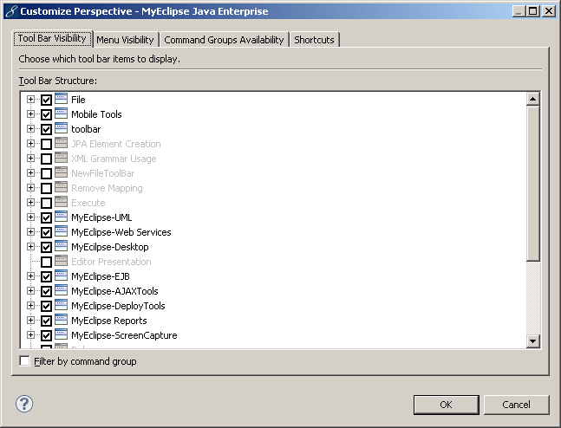This screenshot has width=561, height=428.
Task: Click the icon beside MyEcilpse-Desktop
Action: pyautogui.click(x=62, y=246)
